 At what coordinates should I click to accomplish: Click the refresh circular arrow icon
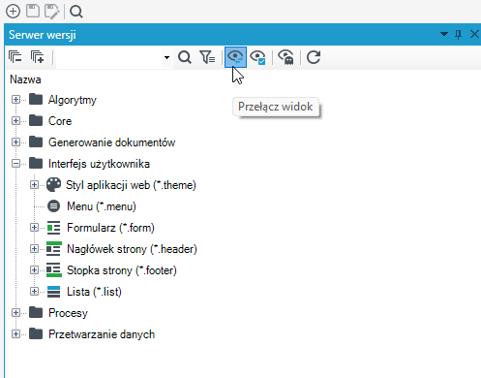(x=314, y=57)
